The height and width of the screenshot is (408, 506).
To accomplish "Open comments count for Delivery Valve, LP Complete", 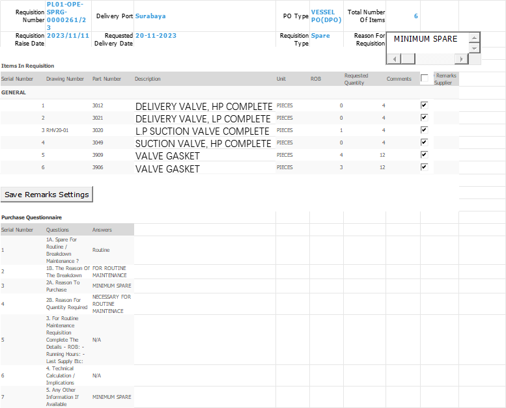I will tap(384, 118).
